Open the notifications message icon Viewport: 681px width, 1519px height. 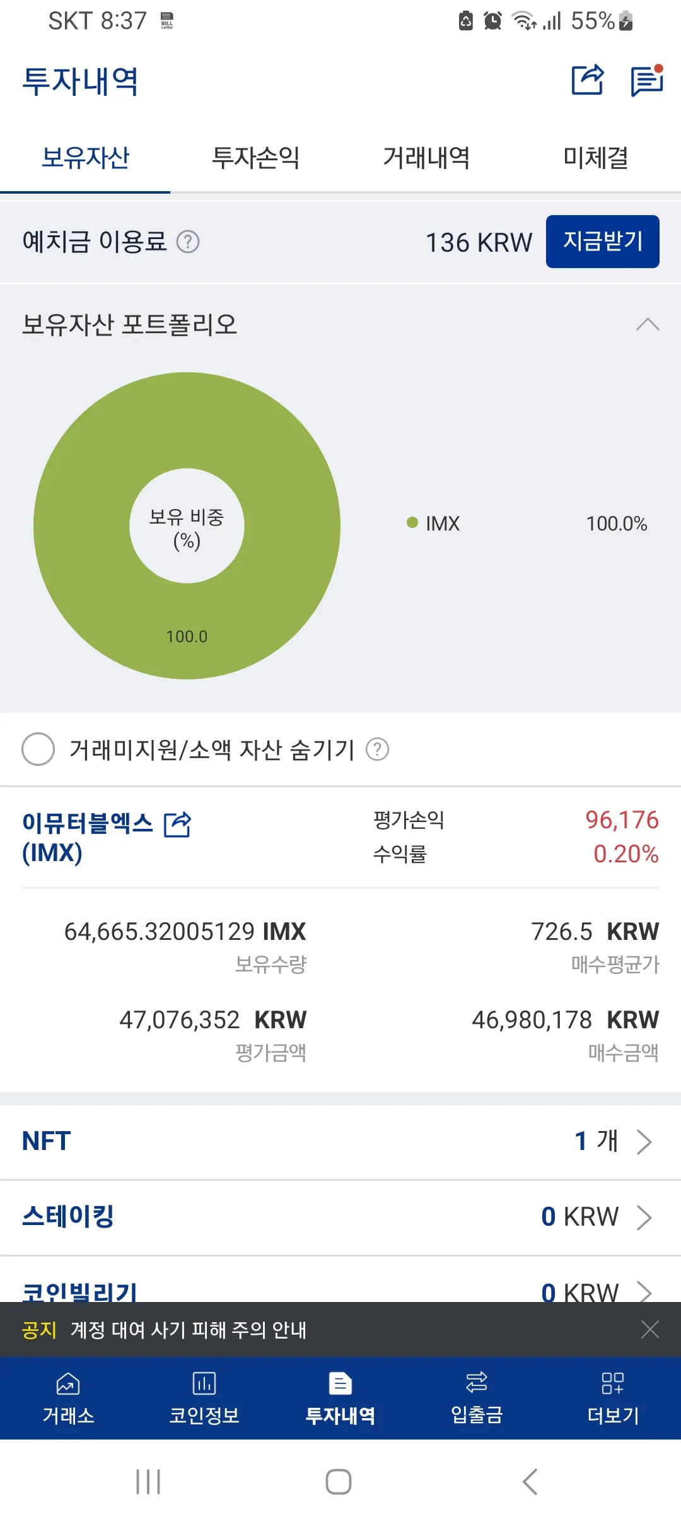647,81
